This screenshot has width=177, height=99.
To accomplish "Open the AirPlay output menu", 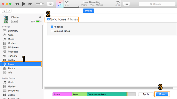I will (x=50, y=4).
